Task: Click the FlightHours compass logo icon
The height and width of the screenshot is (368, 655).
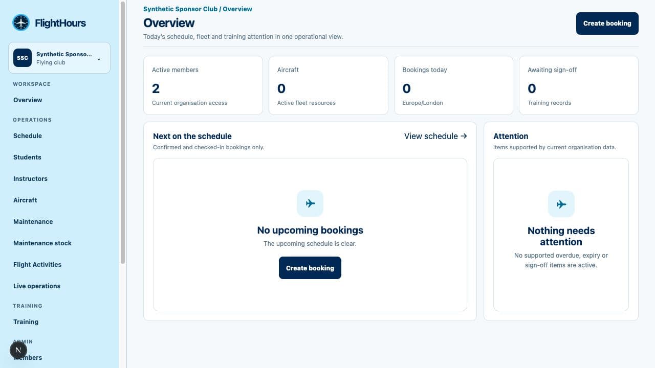Action: 21,22
